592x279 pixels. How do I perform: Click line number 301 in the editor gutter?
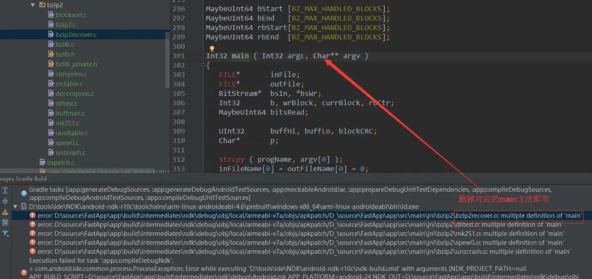pyautogui.click(x=178, y=56)
